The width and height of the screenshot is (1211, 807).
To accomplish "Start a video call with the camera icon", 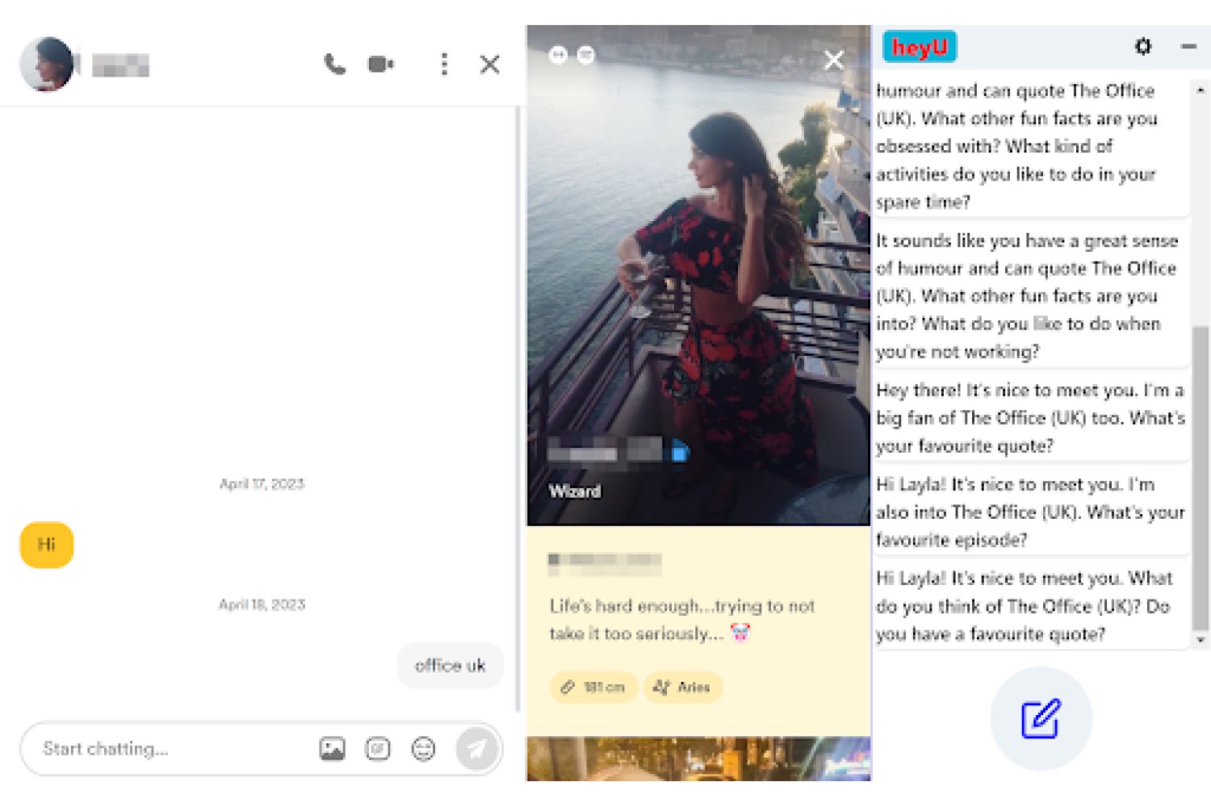I will (x=380, y=64).
